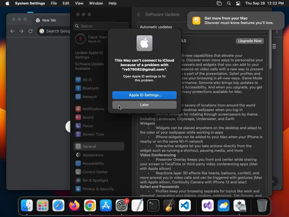
Task: Open Appearance settings in sidebar
Action: (x=99, y=155)
